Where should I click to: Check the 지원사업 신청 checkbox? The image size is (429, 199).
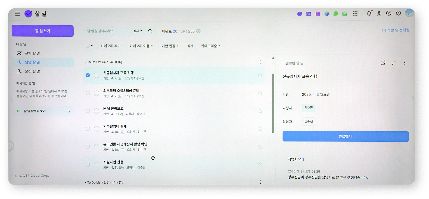click(88, 165)
